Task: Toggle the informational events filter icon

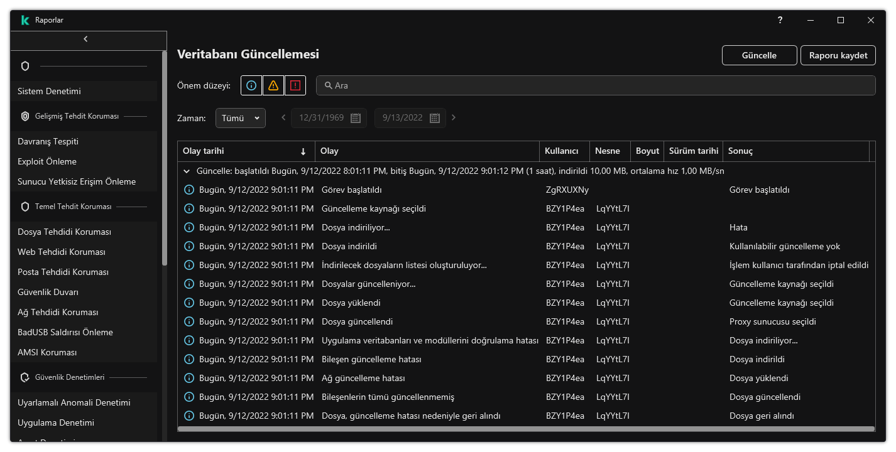Action: 251,85
